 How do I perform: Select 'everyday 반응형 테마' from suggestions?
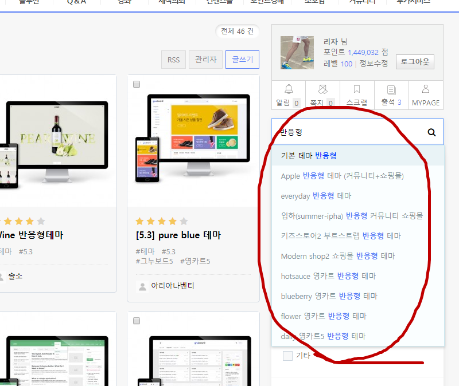click(316, 196)
